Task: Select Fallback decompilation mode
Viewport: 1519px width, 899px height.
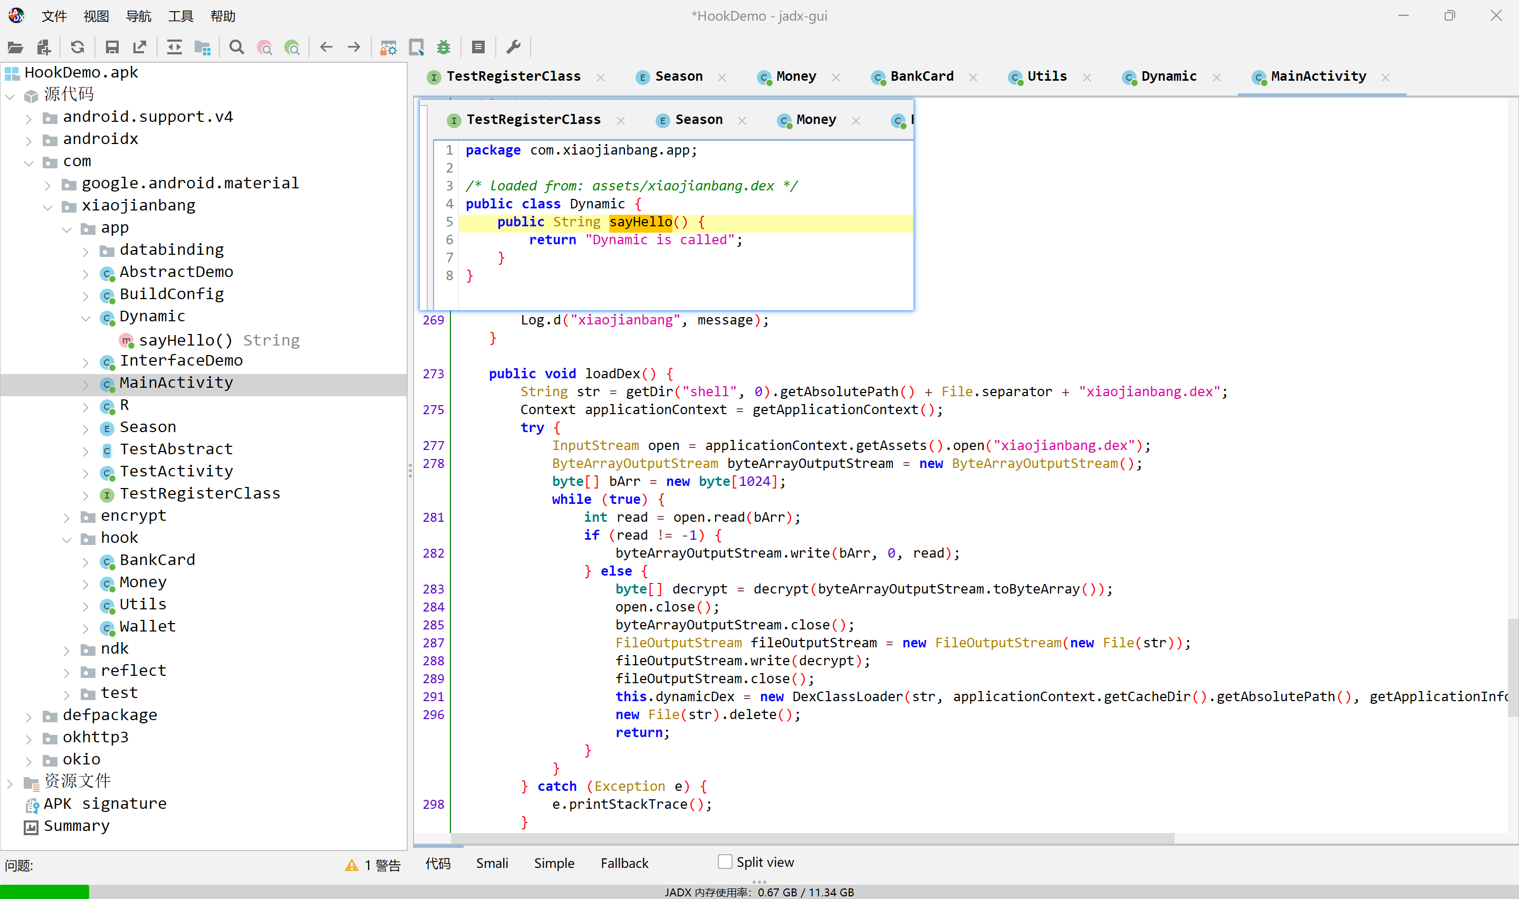Action: pos(624,863)
